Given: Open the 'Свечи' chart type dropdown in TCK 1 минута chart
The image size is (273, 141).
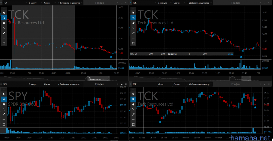Looking at the screenshot, I should tap(179, 3).
